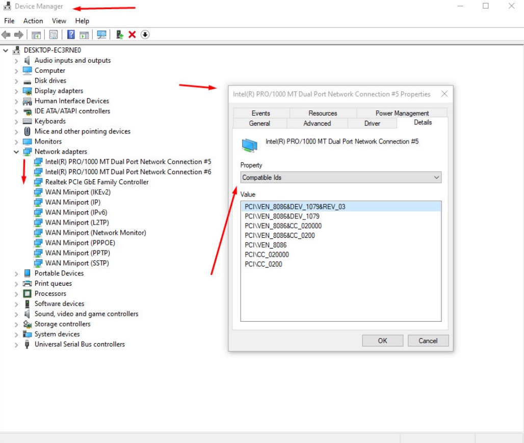524x443 pixels.
Task: Switch to the General tab
Action: tap(259, 123)
